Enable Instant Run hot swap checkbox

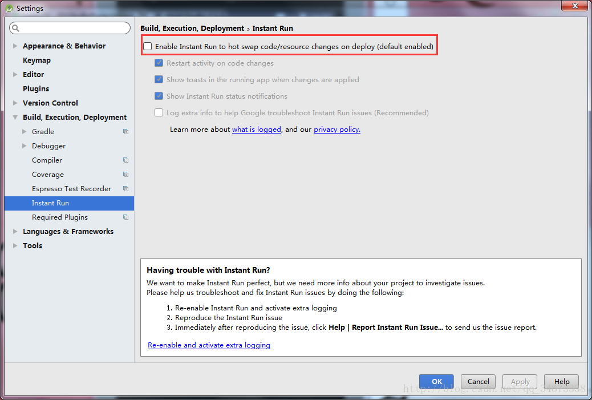[148, 46]
